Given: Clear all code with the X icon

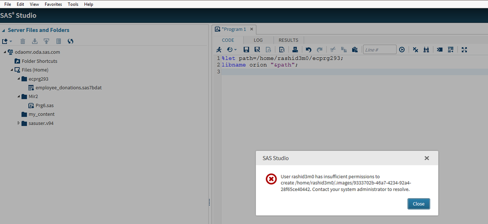Looking at the screenshot, I should tap(415, 49).
